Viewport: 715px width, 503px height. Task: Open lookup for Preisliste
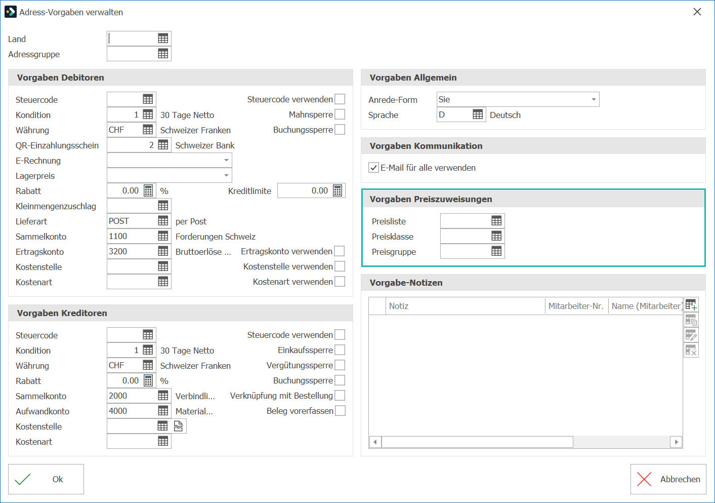[496, 221]
